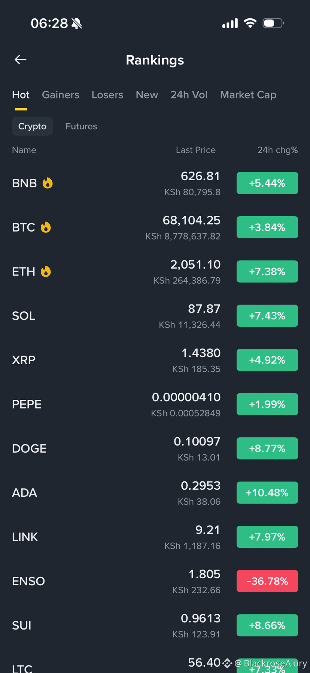Screen dimensions: 310x673
Task: Switch to the Gainers tab
Action: pos(61,95)
